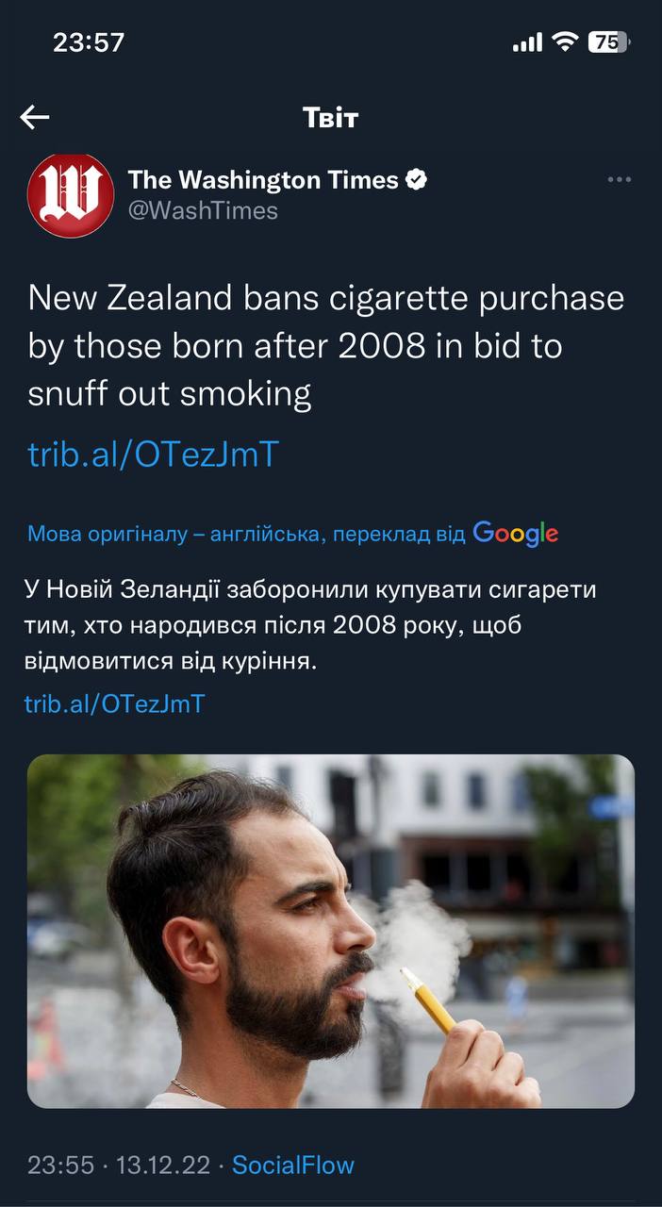The image size is (662, 1207).
Task: Tap the status bar clock 23:57
Action: [x=89, y=42]
